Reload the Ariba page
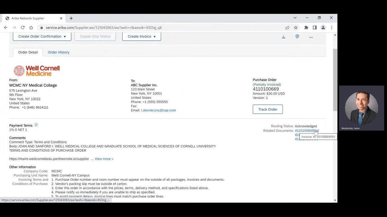 (22, 27)
